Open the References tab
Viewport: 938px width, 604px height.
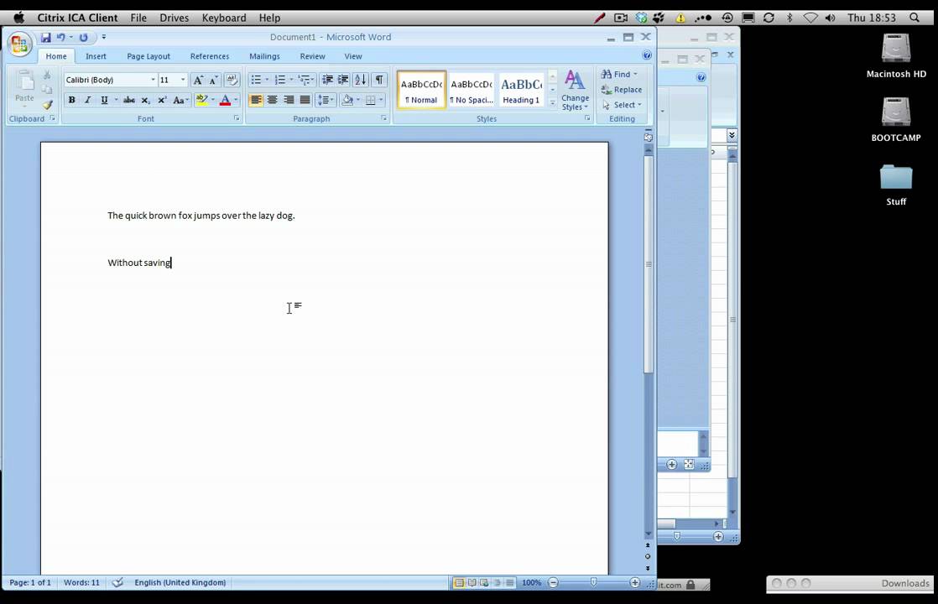pos(210,56)
